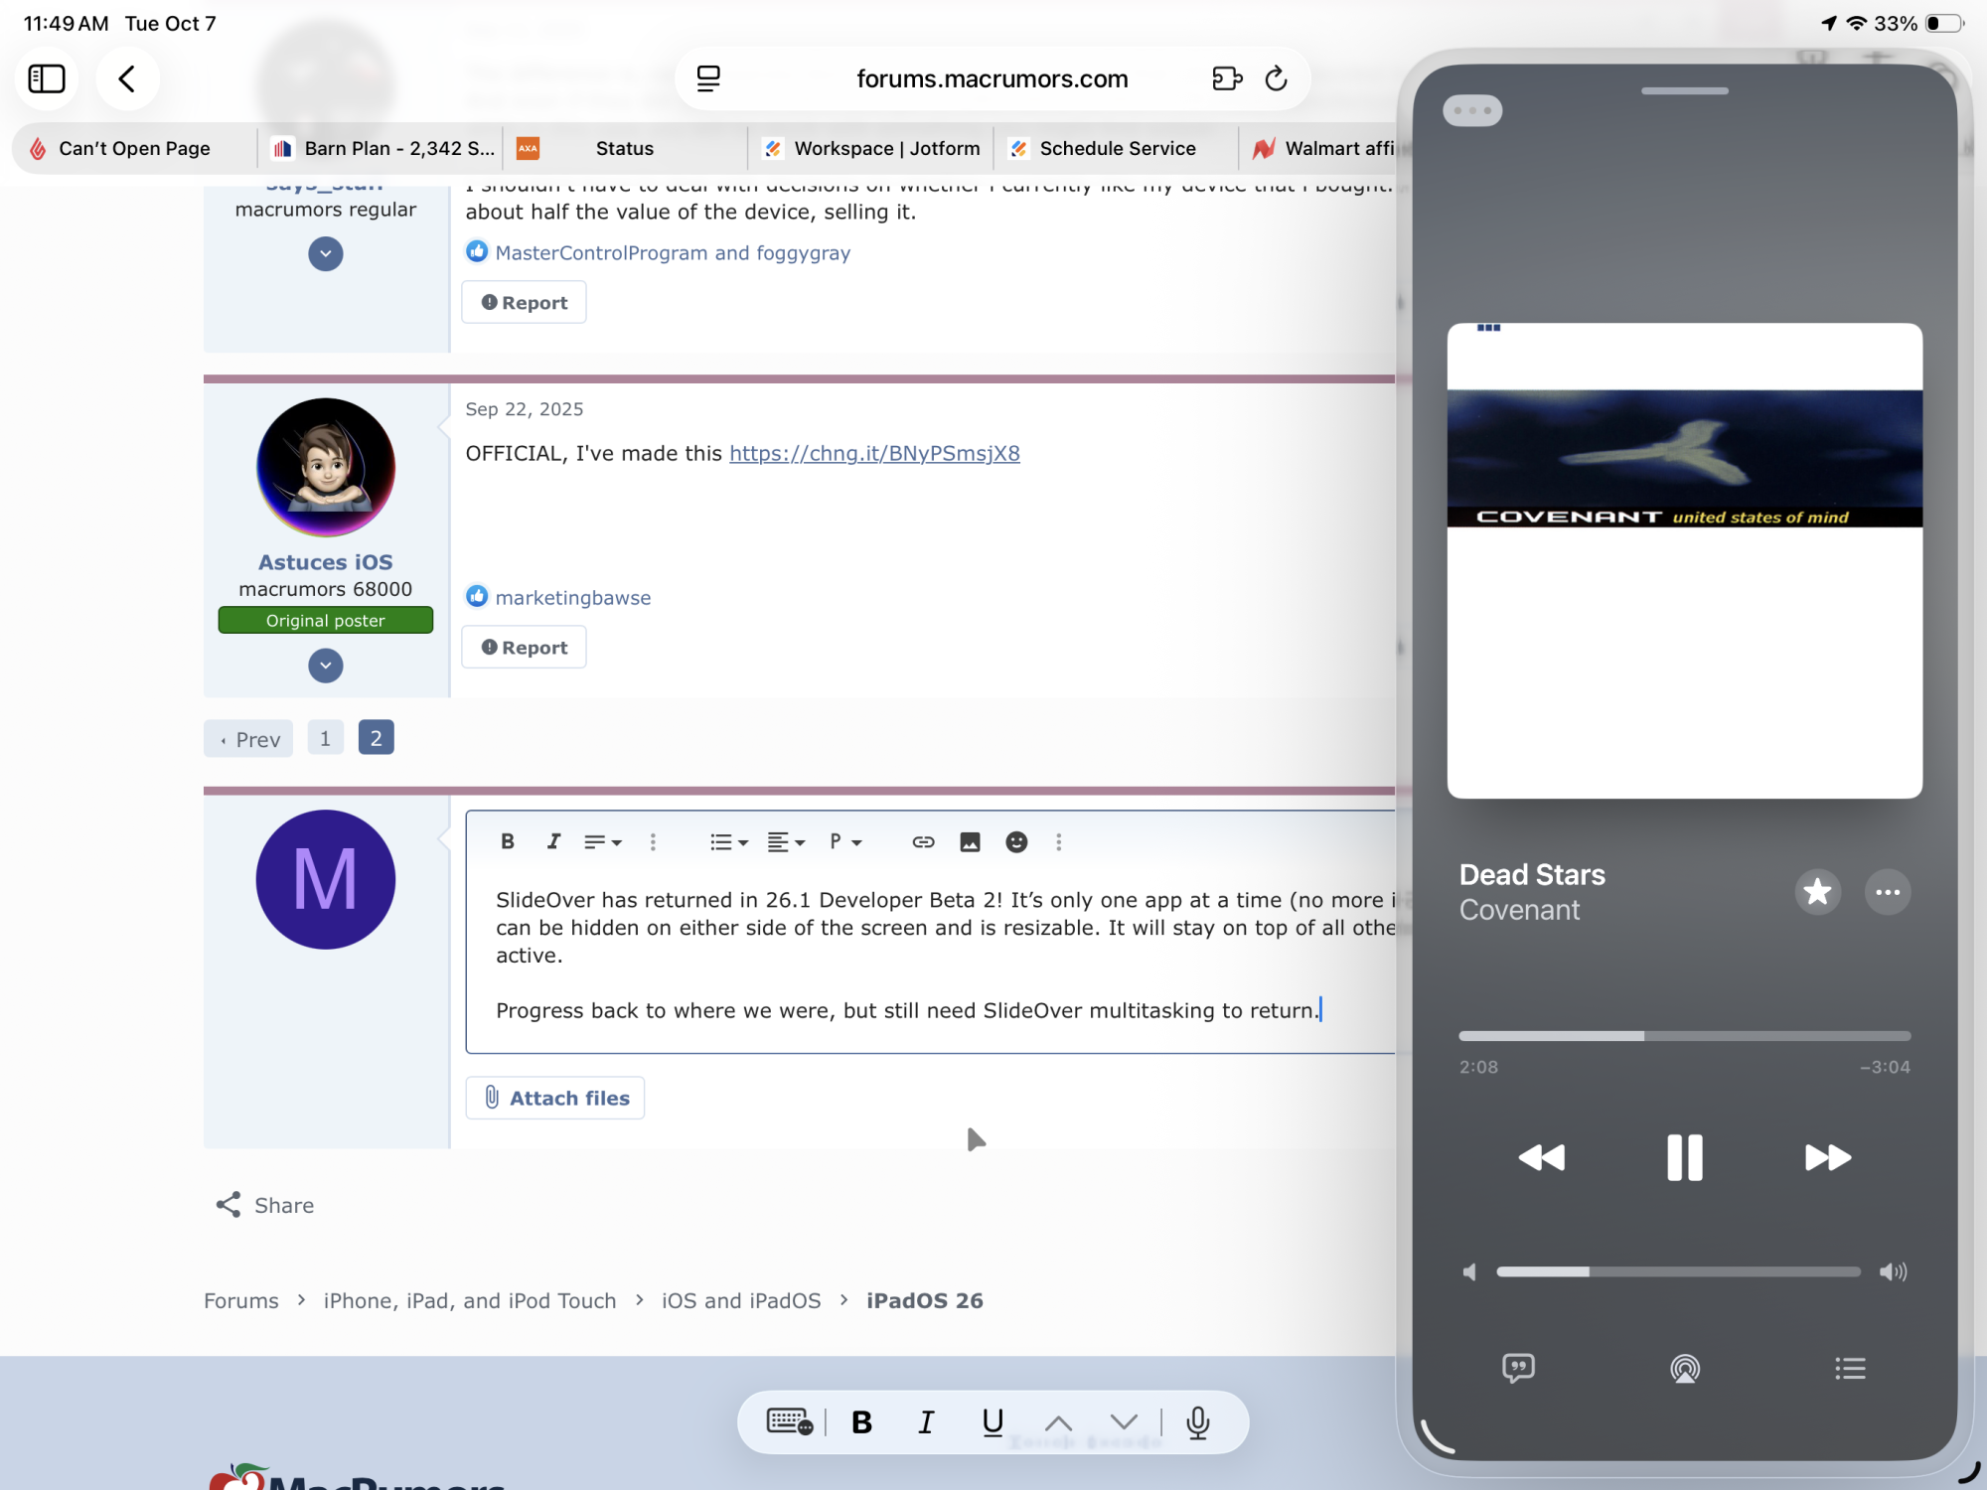Tap the microphone dictation icon
Viewport: 1987px width, 1490px height.
pos(1198,1422)
